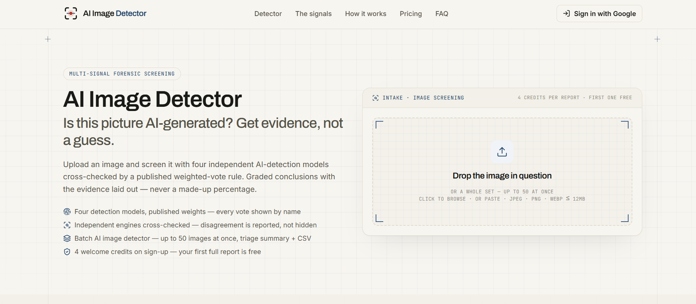Click 'Click to browse' upload hint text
The width and height of the screenshot is (696, 304).
pos(442,199)
